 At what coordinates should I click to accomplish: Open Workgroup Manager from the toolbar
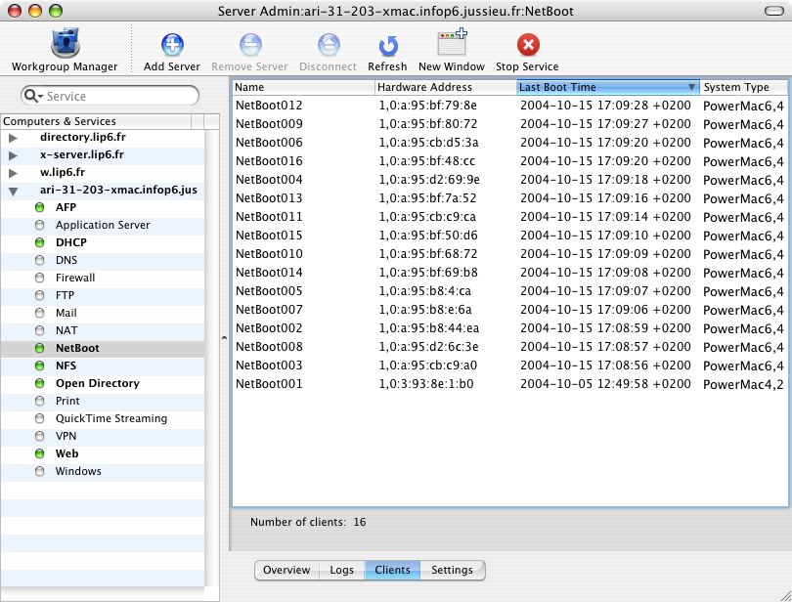[x=64, y=45]
